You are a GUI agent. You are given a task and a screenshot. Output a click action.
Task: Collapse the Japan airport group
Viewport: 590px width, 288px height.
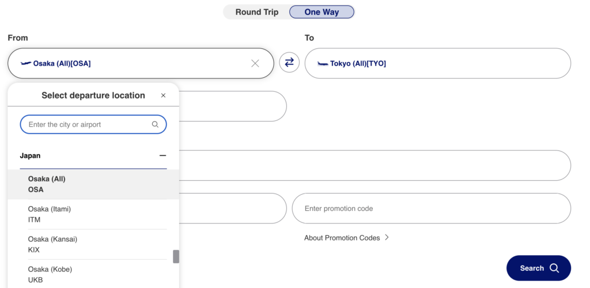tap(162, 156)
